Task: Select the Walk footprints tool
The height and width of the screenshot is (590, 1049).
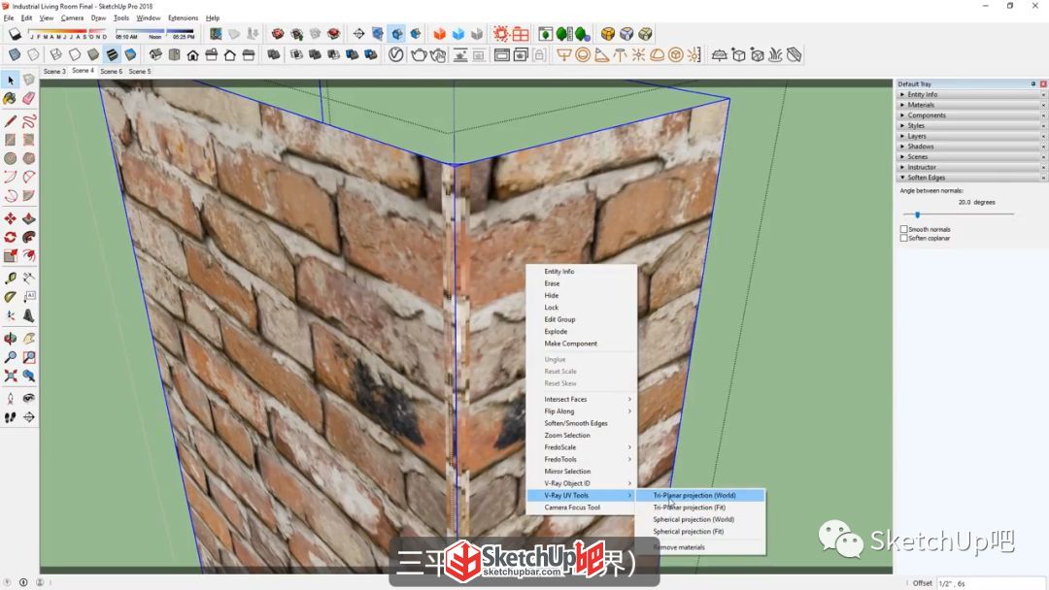Action: tap(10, 417)
